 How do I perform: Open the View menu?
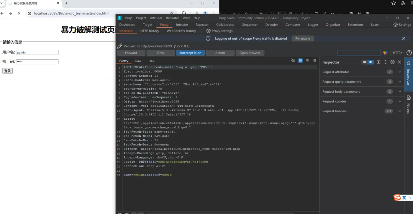pyautogui.click(x=186, y=18)
